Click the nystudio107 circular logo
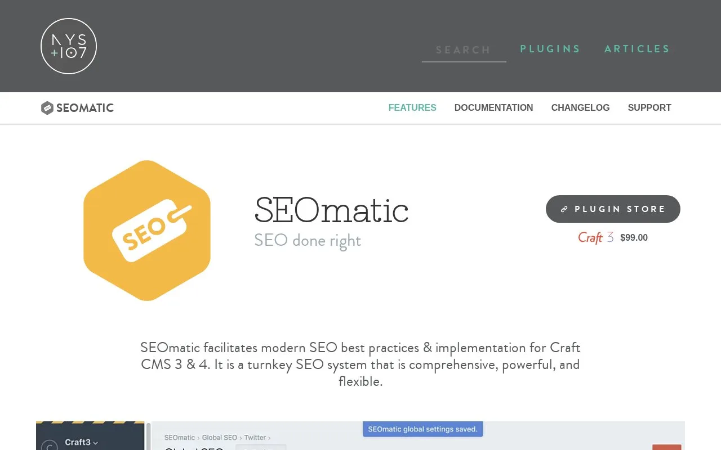Viewport: 721px width, 450px height. coord(69,46)
